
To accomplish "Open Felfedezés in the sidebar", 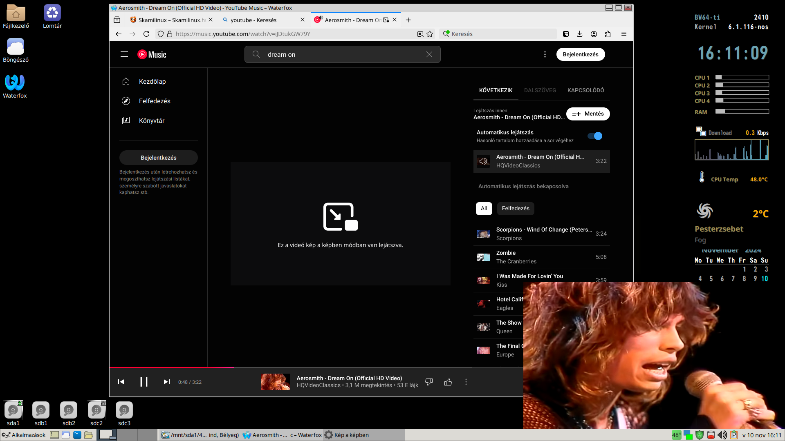I will tap(159, 101).
